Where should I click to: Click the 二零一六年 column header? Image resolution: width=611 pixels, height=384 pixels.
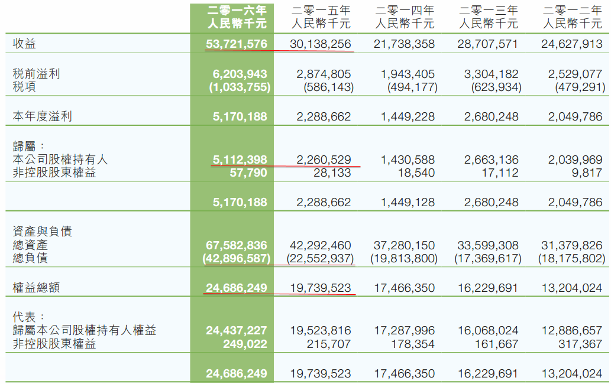(x=237, y=11)
